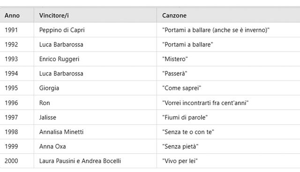The image size is (300, 172).
Task: Select the Ron winner cell
Action: click(95, 103)
